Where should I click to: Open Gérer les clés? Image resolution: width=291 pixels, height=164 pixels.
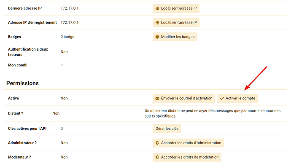point(167,129)
